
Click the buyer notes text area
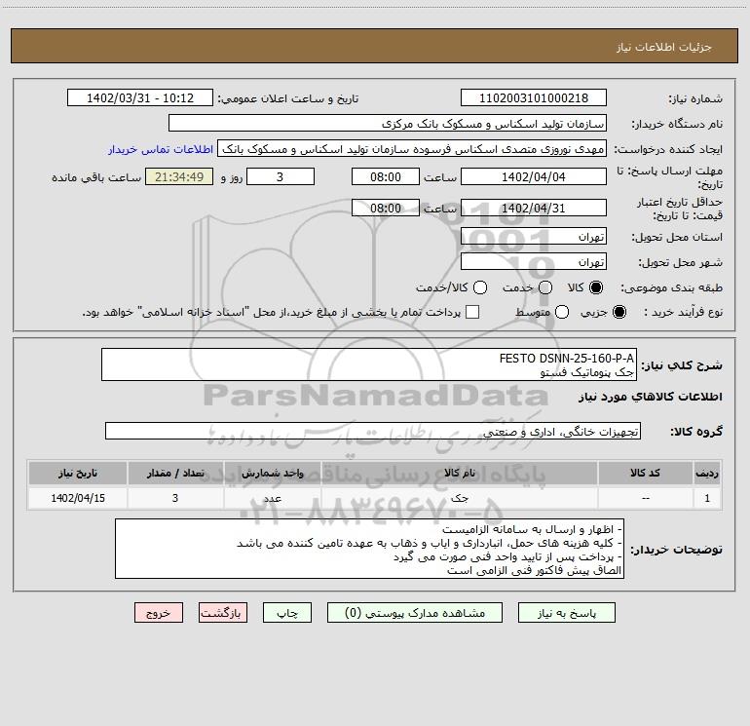click(370, 549)
